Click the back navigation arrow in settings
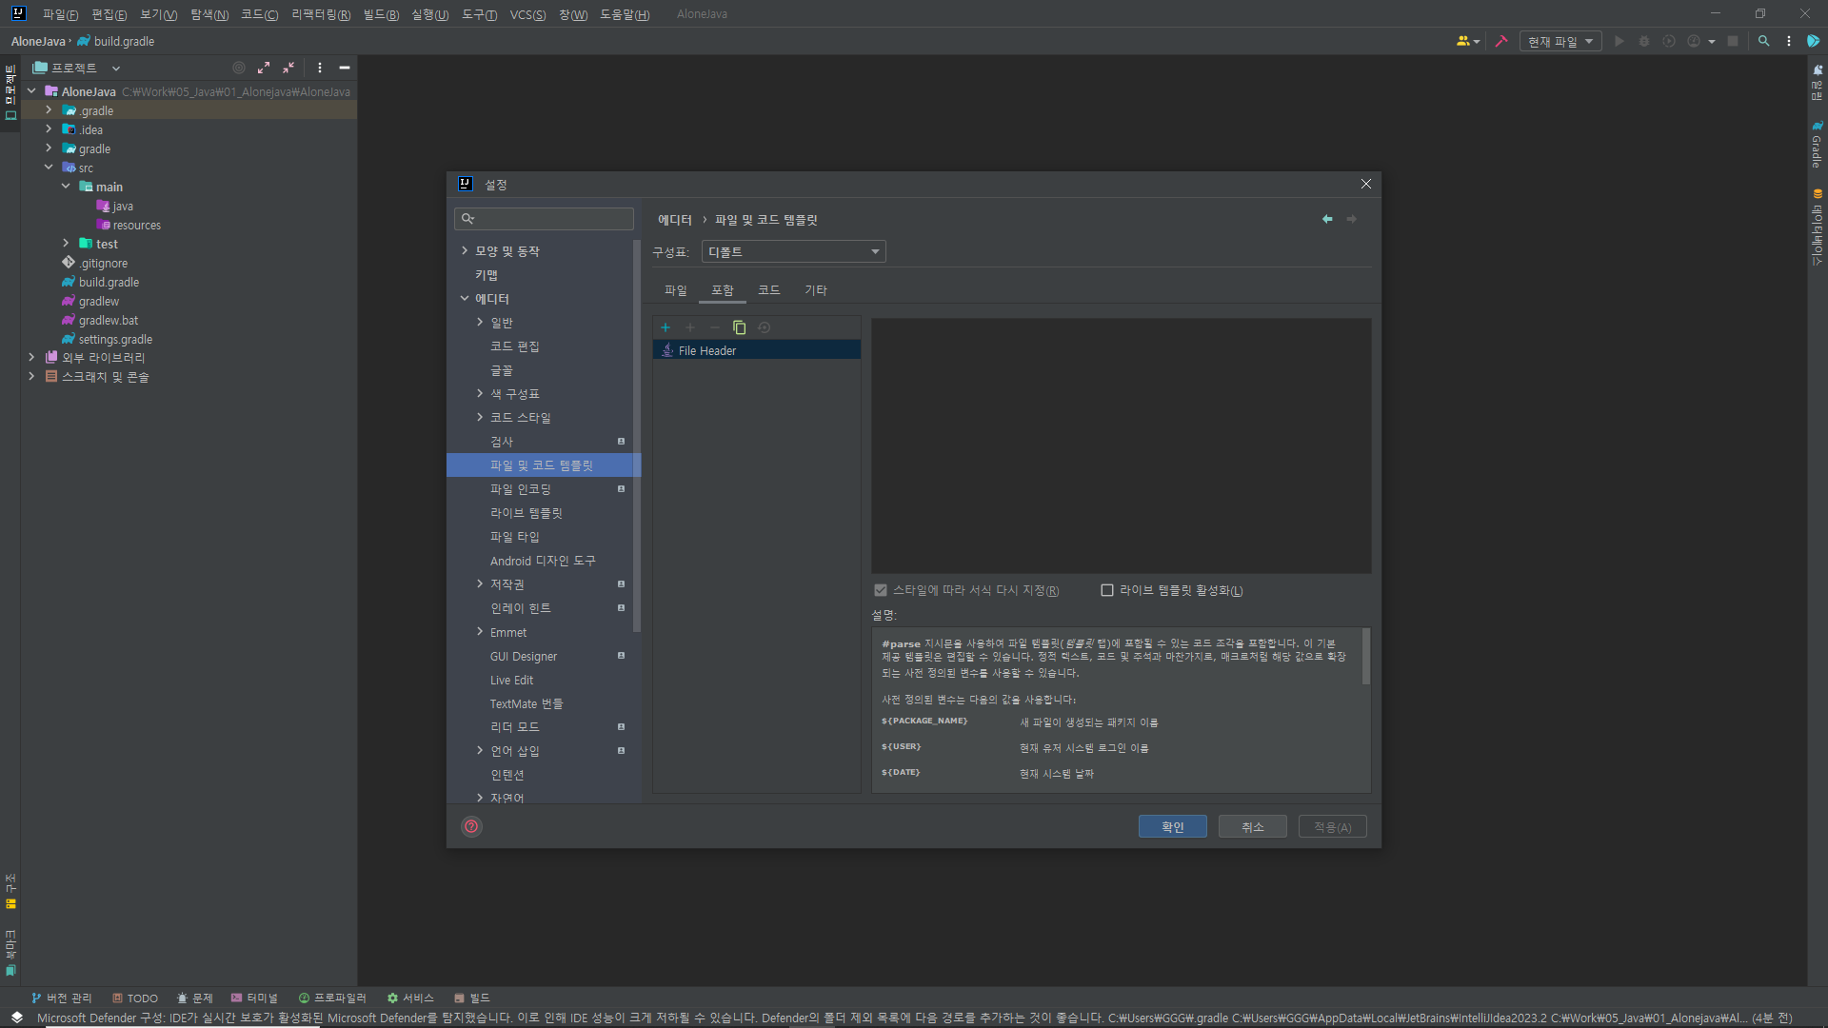 pyautogui.click(x=1327, y=219)
